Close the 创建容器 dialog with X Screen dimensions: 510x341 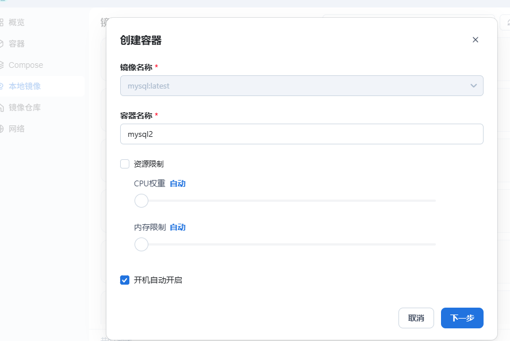(x=475, y=40)
